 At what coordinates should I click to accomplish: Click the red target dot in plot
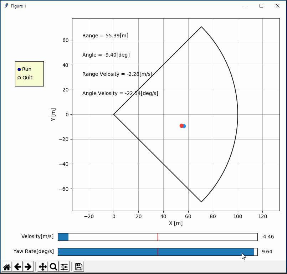tap(181, 126)
